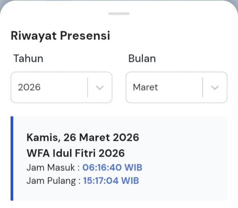Click the "Bulan" field label
The height and width of the screenshot is (208, 238).
click(142, 59)
